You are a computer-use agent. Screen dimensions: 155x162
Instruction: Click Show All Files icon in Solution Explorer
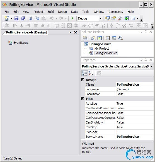coord(93,38)
